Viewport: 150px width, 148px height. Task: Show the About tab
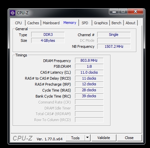(130, 23)
